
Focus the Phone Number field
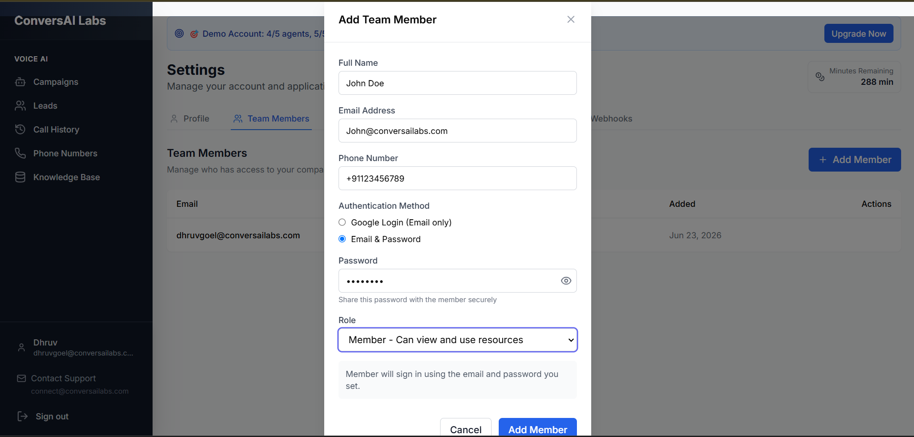click(458, 178)
